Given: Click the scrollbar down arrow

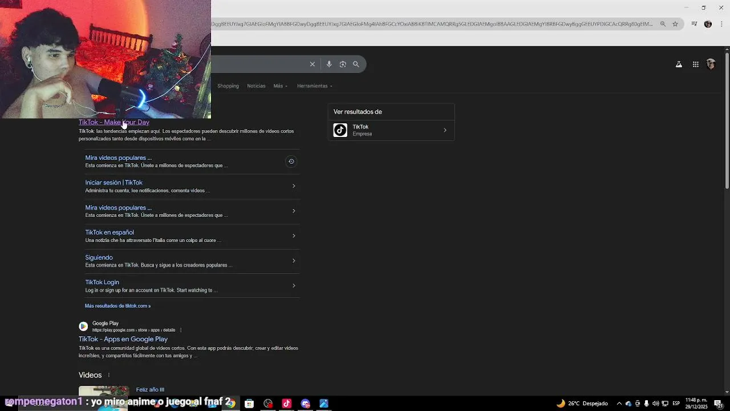Looking at the screenshot, I should pyautogui.click(x=727, y=392).
